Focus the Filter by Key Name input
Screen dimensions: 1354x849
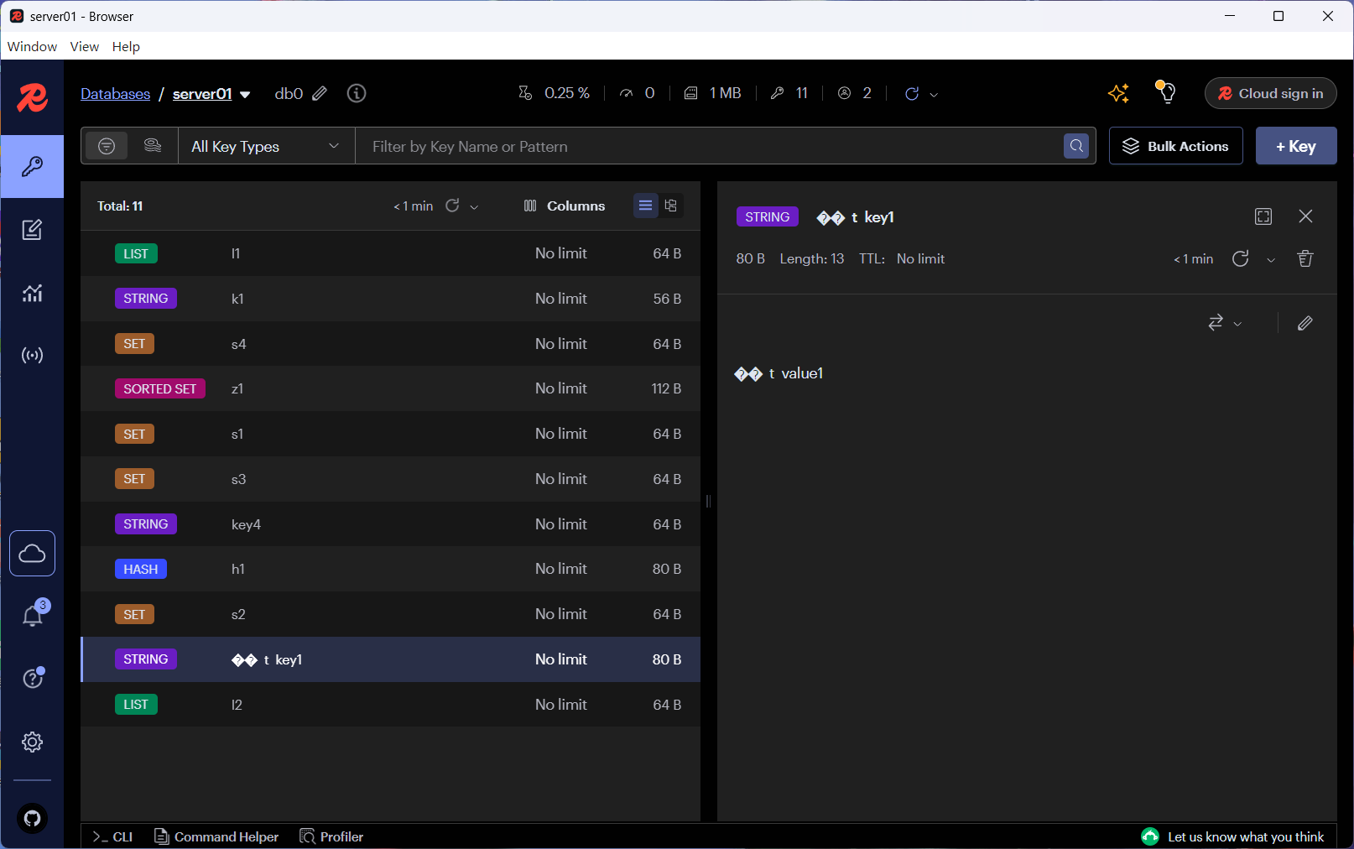click(x=709, y=146)
